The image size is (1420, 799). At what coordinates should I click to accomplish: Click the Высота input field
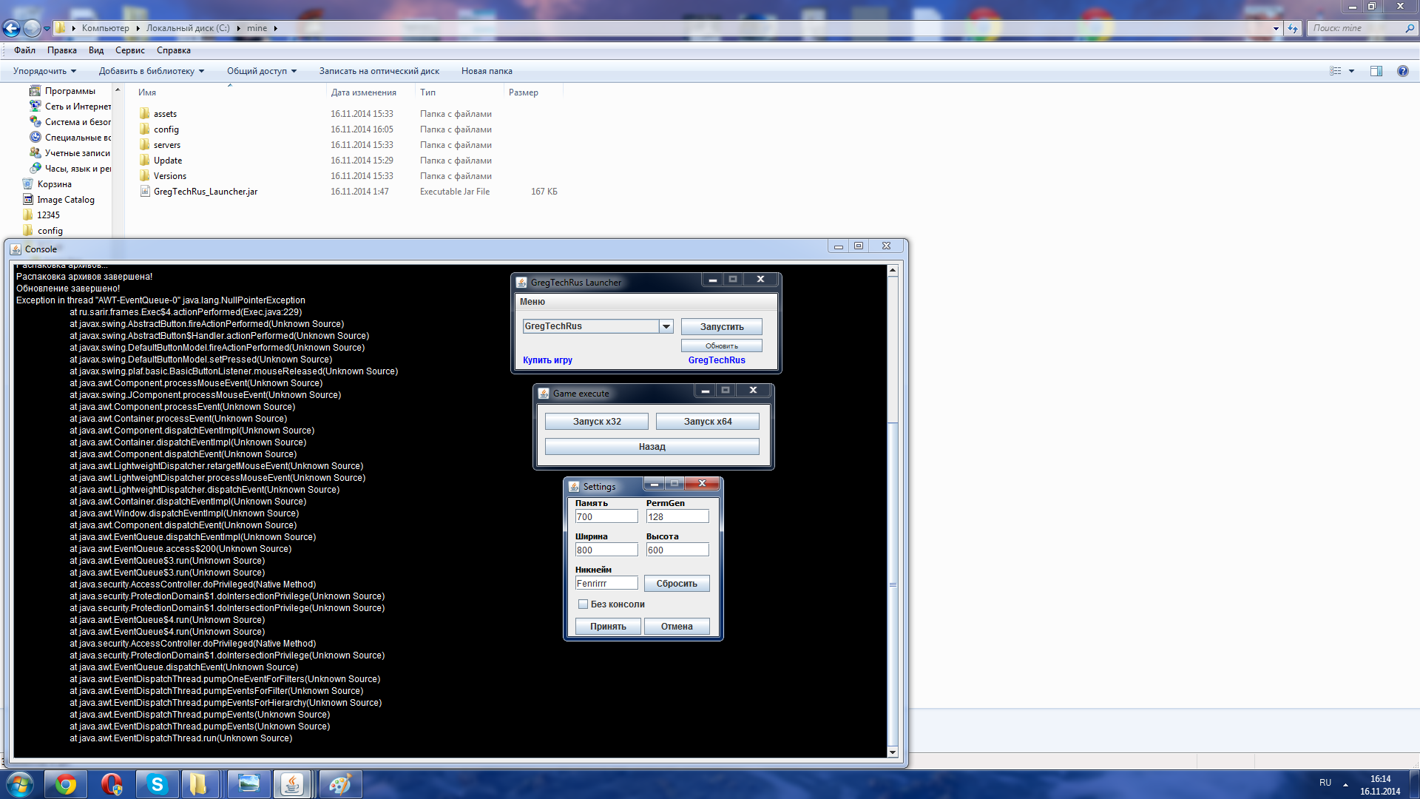(677, 550)
